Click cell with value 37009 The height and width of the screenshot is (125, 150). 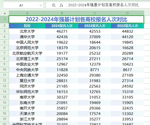click(95, 37)
